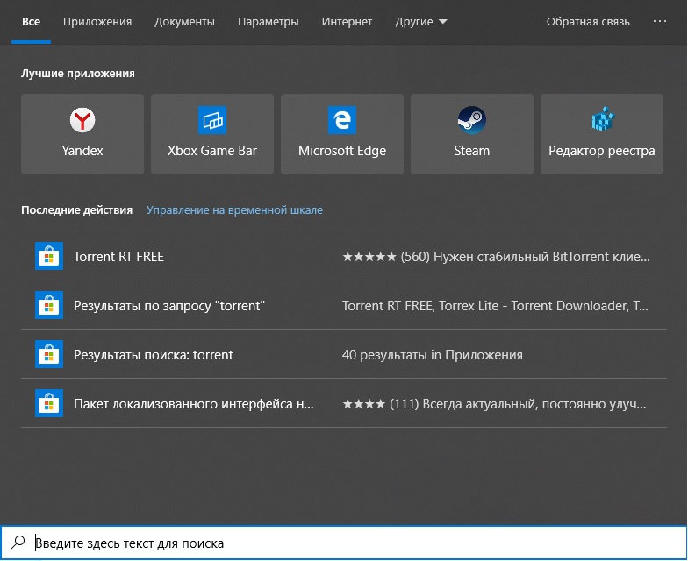
Task: Expand the Другие dropdown
Action: click(x=421, y=21)
